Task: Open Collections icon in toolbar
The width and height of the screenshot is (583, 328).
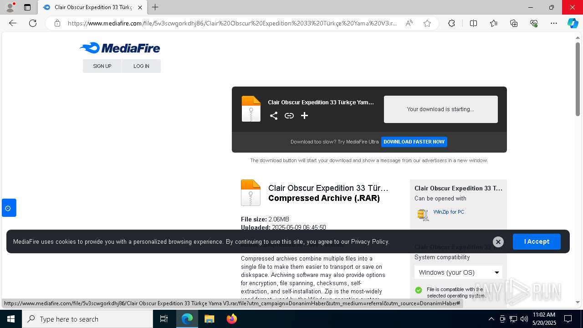Action: coord(514,23)
